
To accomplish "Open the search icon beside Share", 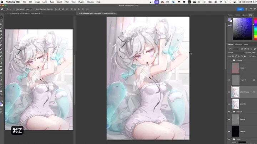I will coord(247,9).
